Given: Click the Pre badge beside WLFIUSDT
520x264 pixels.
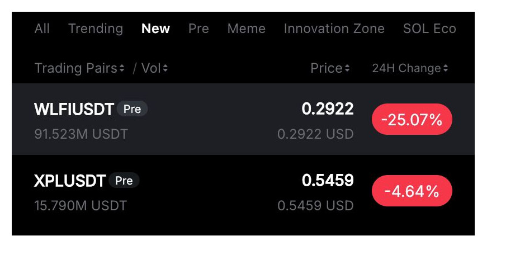Looking at the screenshot, I should click(x=132, y=109).
